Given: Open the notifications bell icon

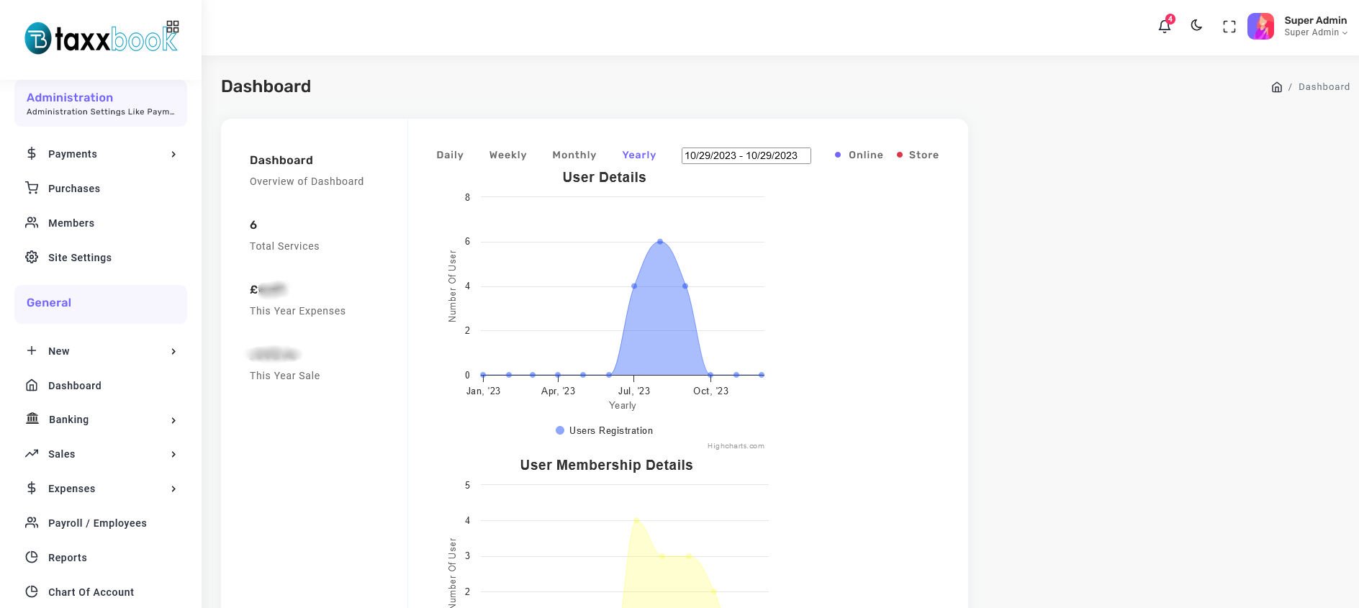Looking at the screenshot, I should pos(1164,27).
